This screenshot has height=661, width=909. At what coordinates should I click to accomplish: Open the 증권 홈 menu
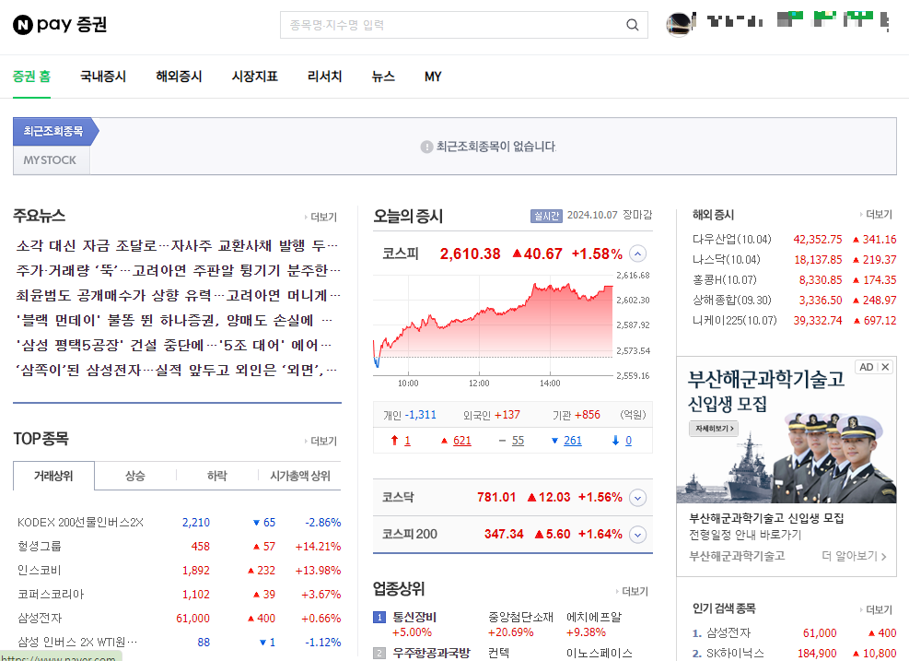tap(32, 77)
